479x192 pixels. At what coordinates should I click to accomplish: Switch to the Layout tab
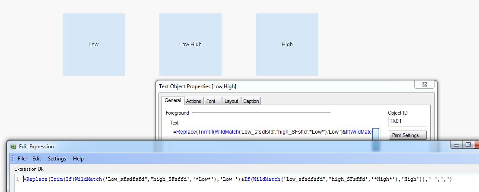(231, 101)
